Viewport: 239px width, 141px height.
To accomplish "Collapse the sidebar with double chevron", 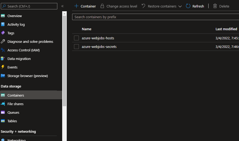I will [62, 6].
